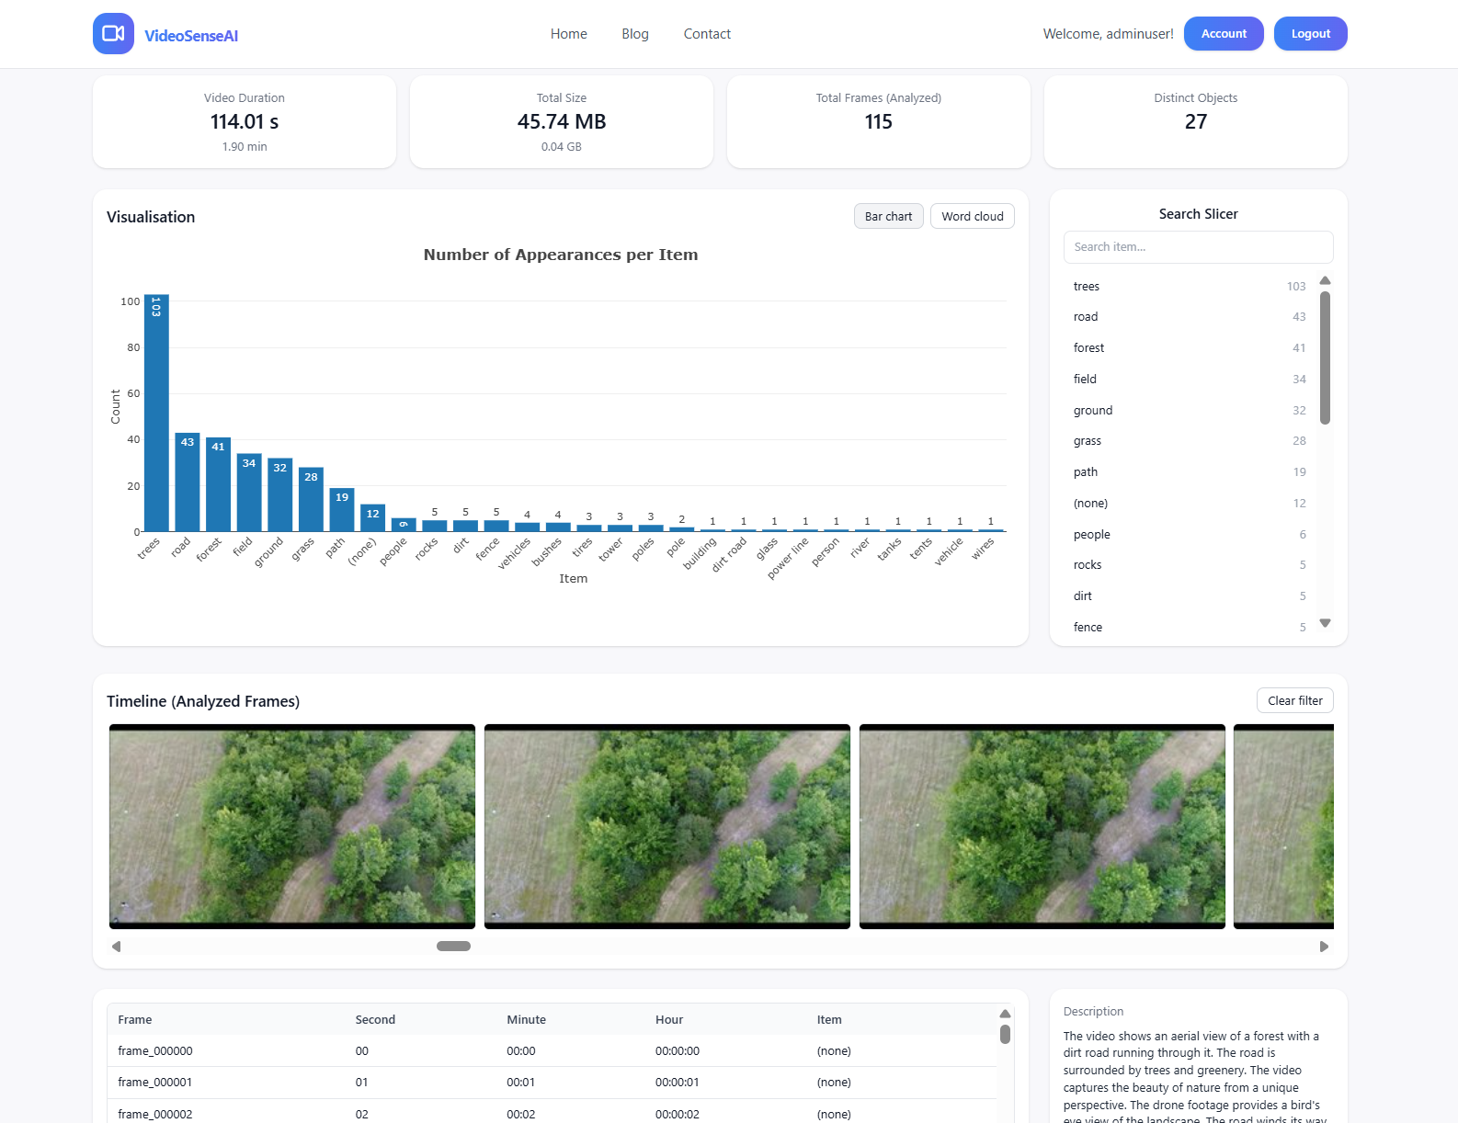
Task: Open the Contact page
Action: point(707,34)
